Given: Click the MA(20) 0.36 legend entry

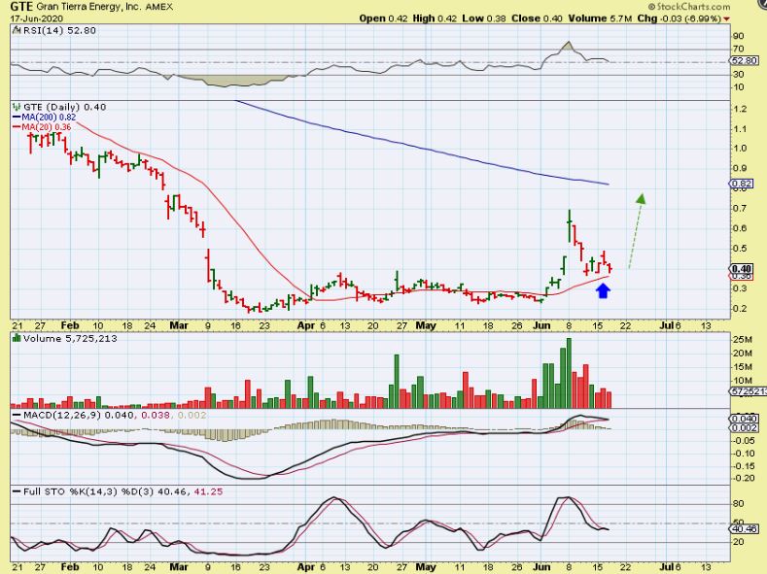Looking at the screenshot, I should tap(42, 127).
